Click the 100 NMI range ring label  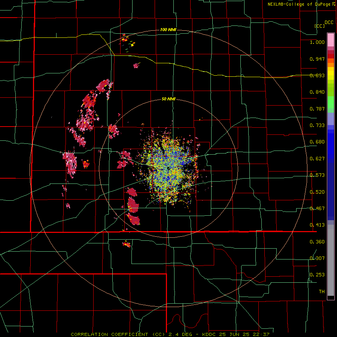(168, 30)
